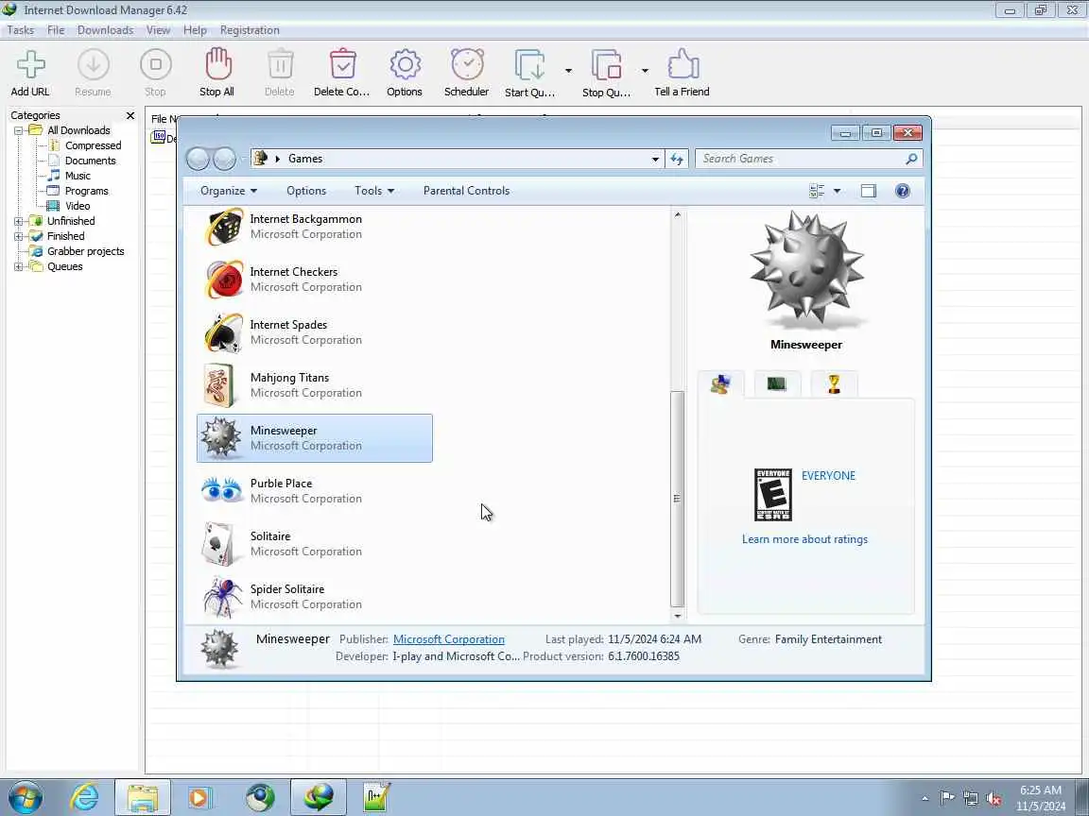This screenshot has height=816, width=1089.
Task: Expand the Queues category node
Action: click(x=19, y=266)
